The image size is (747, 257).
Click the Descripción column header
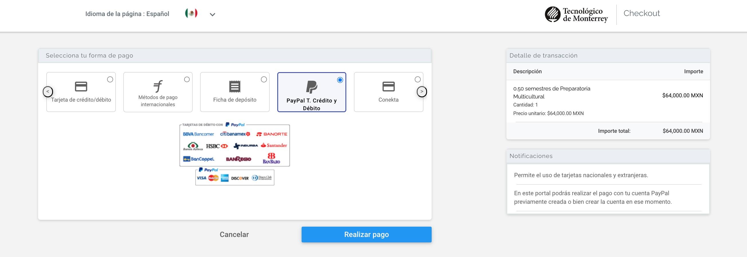click(x=528, y=71)
